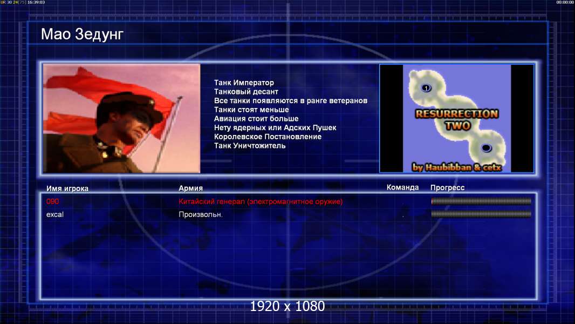The width and height of the screenshot is (575, 324).
Task: Click the "Танковый десант" line
Action: click(246, 92)
